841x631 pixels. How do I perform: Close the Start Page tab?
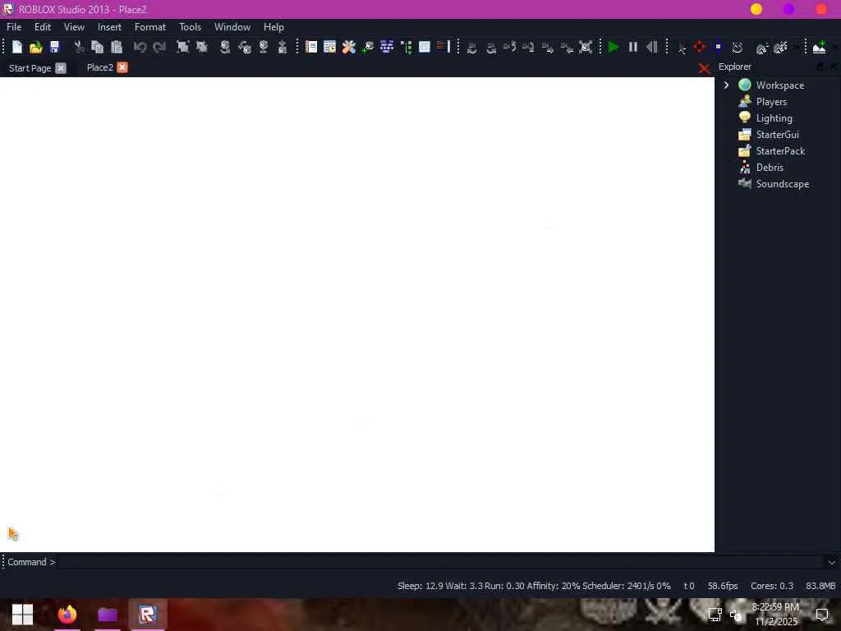[61, 68]
